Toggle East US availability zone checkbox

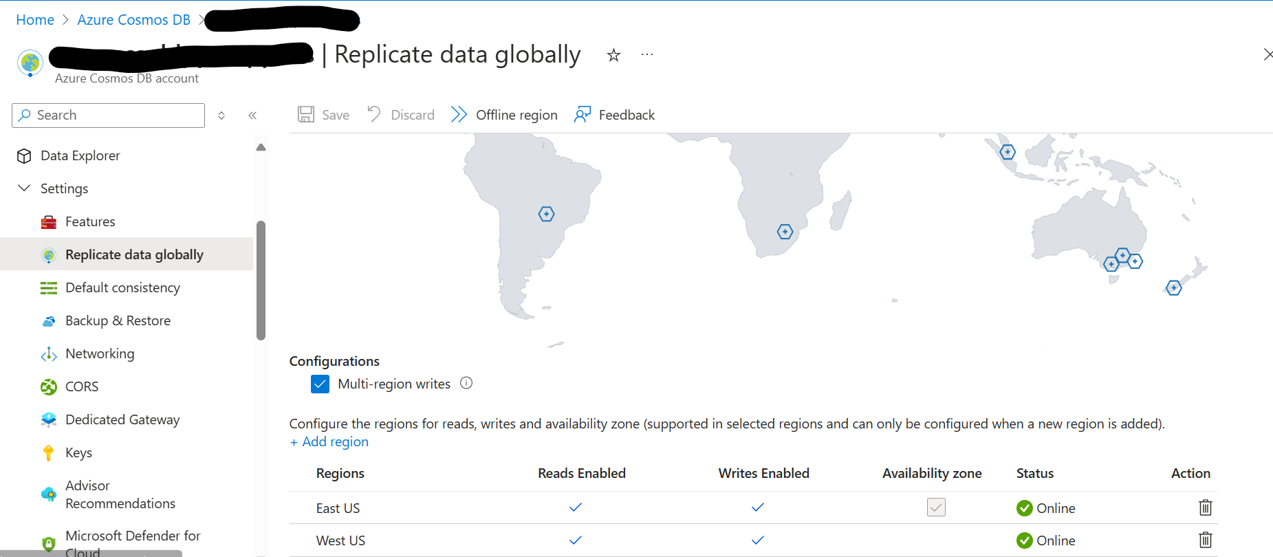pos(936,507)
